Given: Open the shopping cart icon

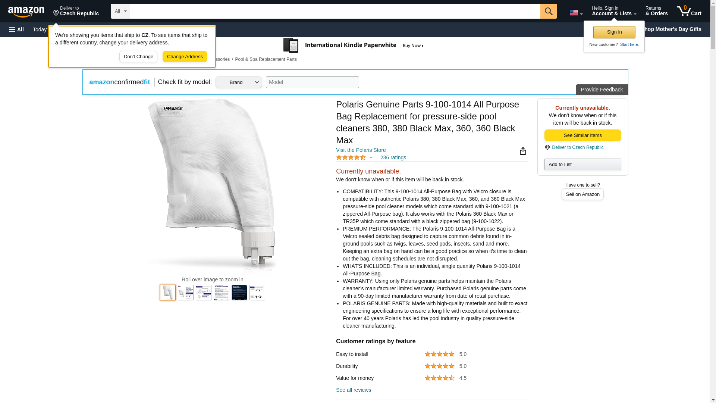Looking at the screenshot, I should (x=689, y=11).
